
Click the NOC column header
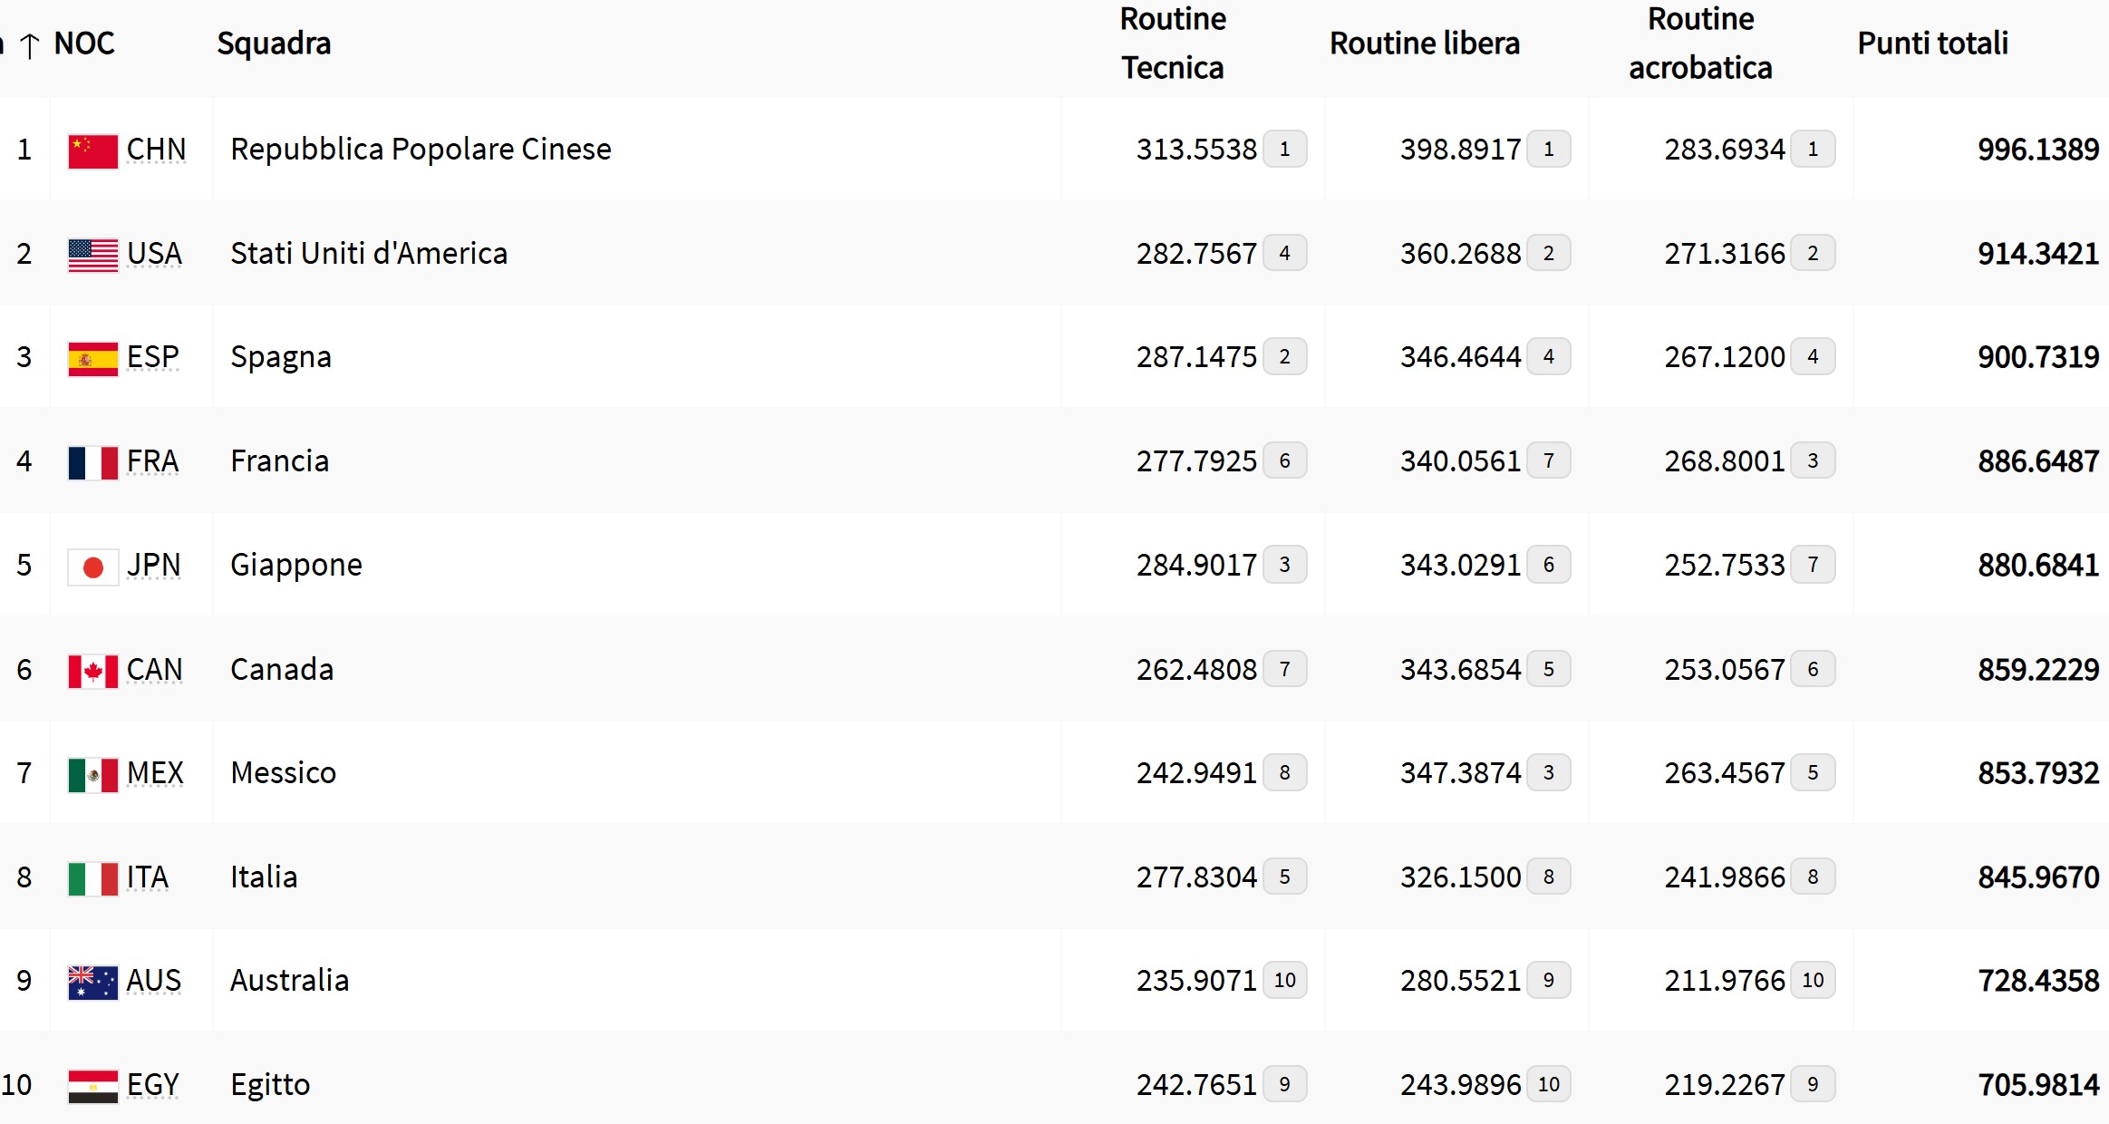(x=84, y=44)
